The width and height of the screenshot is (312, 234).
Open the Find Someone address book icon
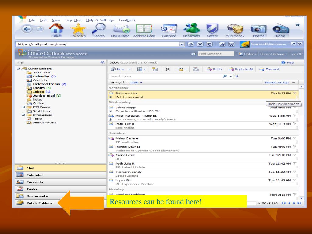(x=193, y=54)
